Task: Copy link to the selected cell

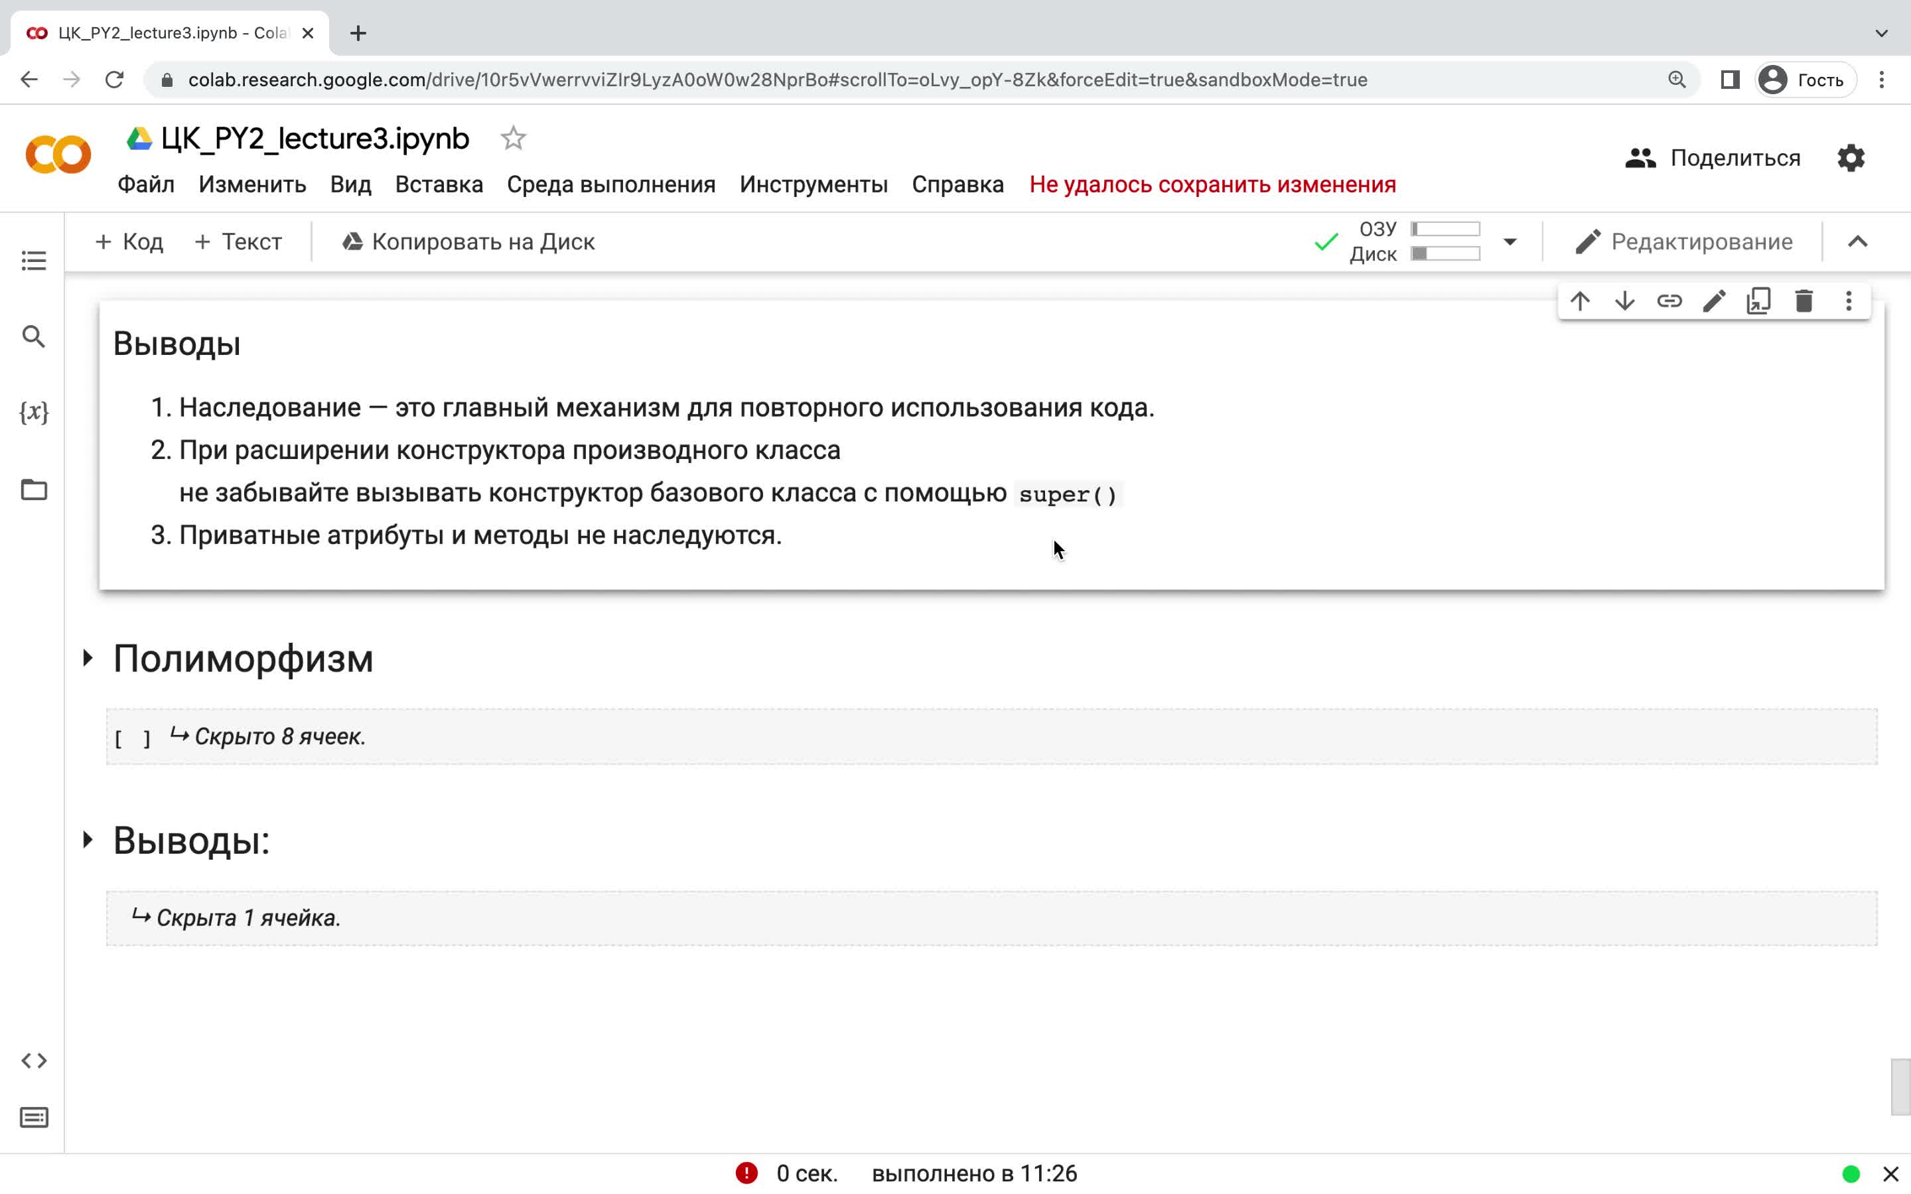Action: pos(1669,301)
